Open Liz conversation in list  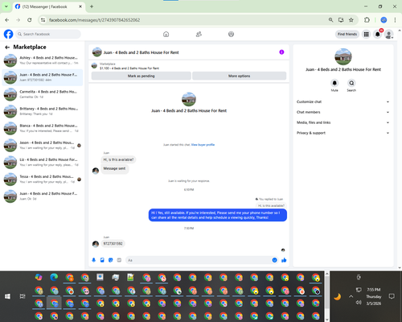pos(43,162)
